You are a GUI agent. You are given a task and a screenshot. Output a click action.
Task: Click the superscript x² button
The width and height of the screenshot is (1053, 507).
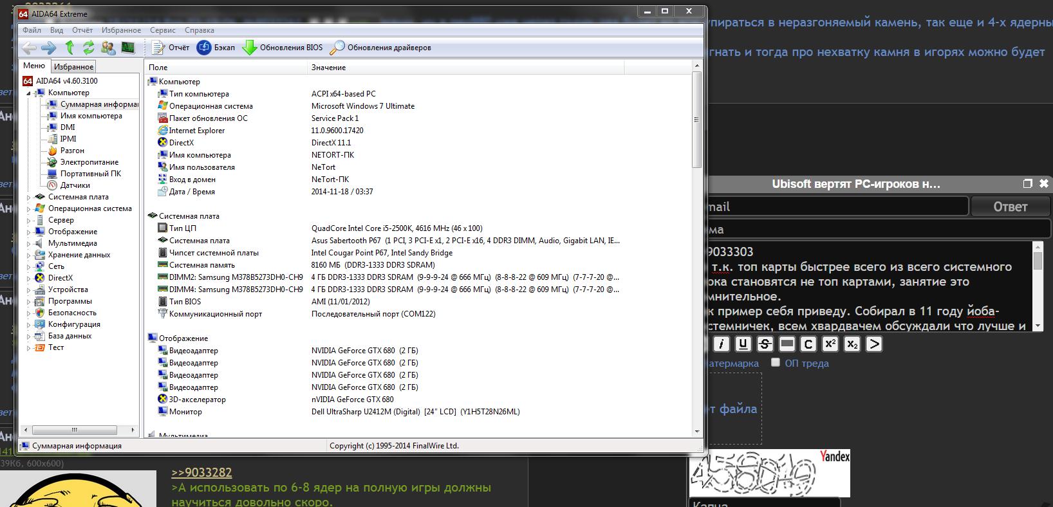click(830, 344)
